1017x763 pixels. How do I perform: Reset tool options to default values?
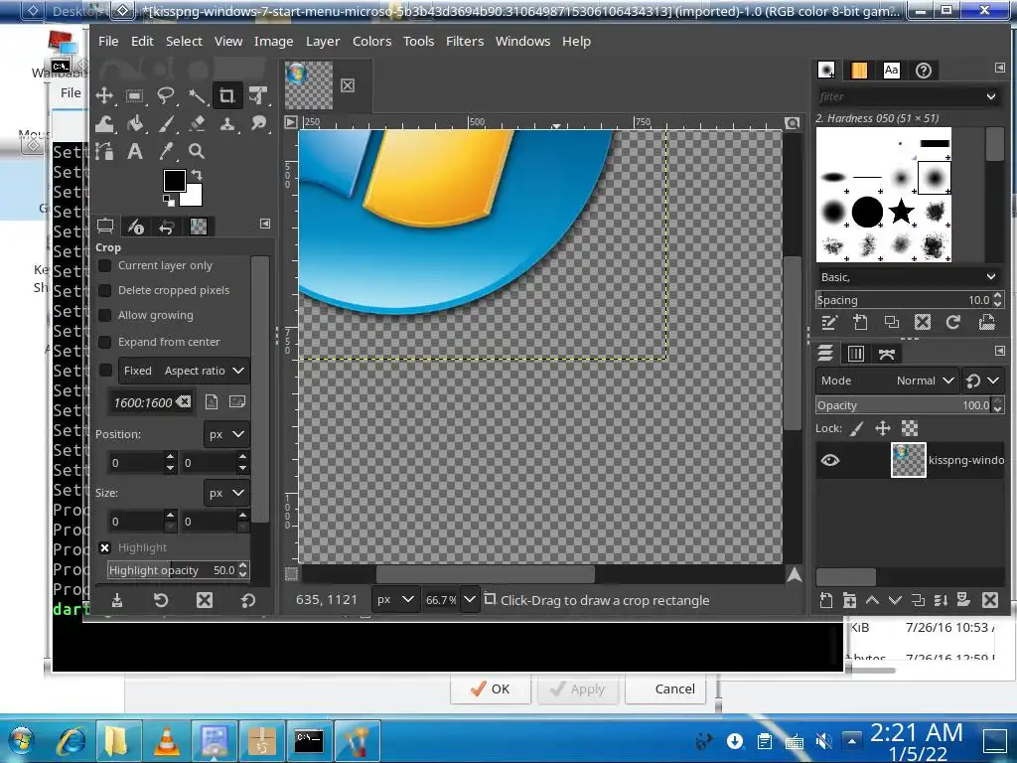247,600
